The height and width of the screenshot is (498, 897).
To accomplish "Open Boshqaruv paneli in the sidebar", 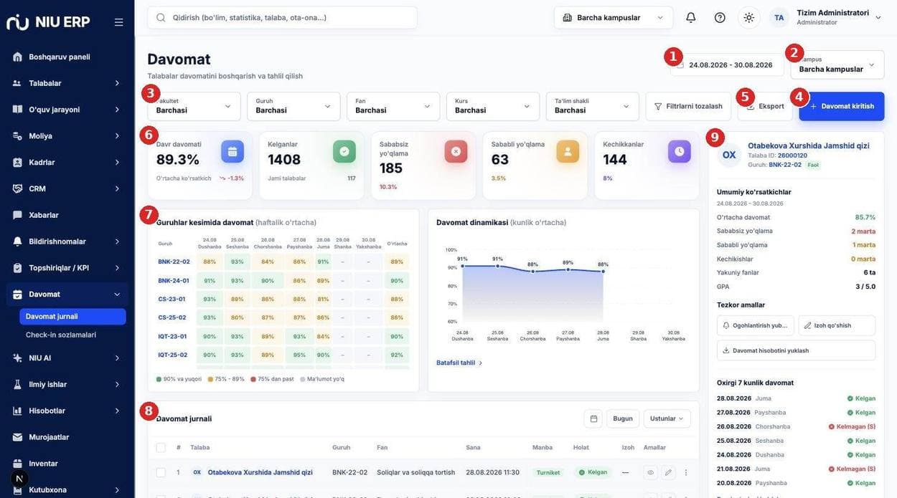I will click(67, 57).
